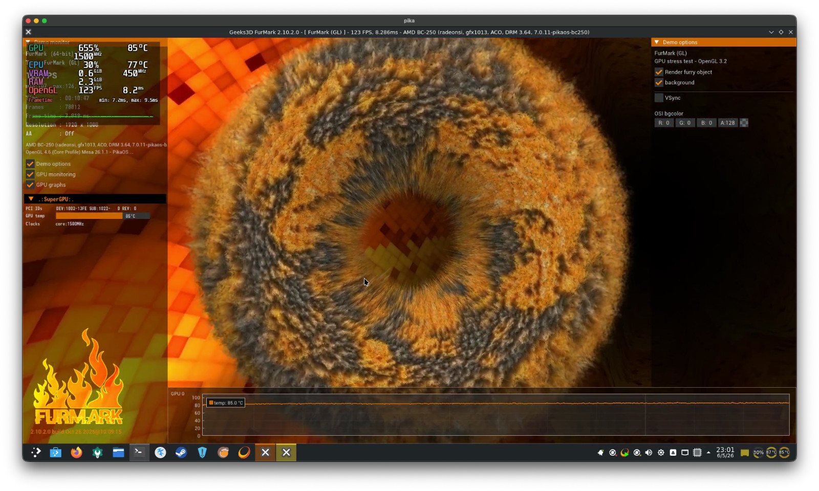Open the file manager folder icon
This screenshot has width=819, height=491.
click(118, 452)
